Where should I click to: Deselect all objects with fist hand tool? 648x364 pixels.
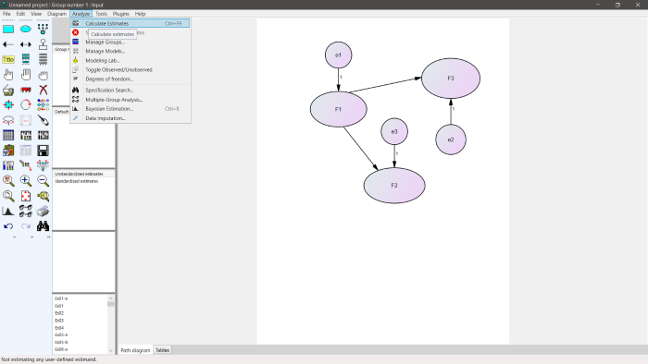pos(43,75)
